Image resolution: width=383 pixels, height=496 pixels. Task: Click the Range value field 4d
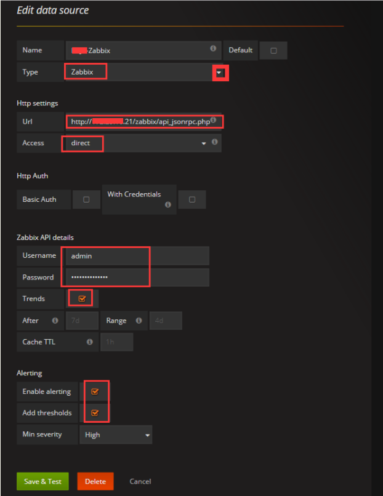(x=166, y=321)
